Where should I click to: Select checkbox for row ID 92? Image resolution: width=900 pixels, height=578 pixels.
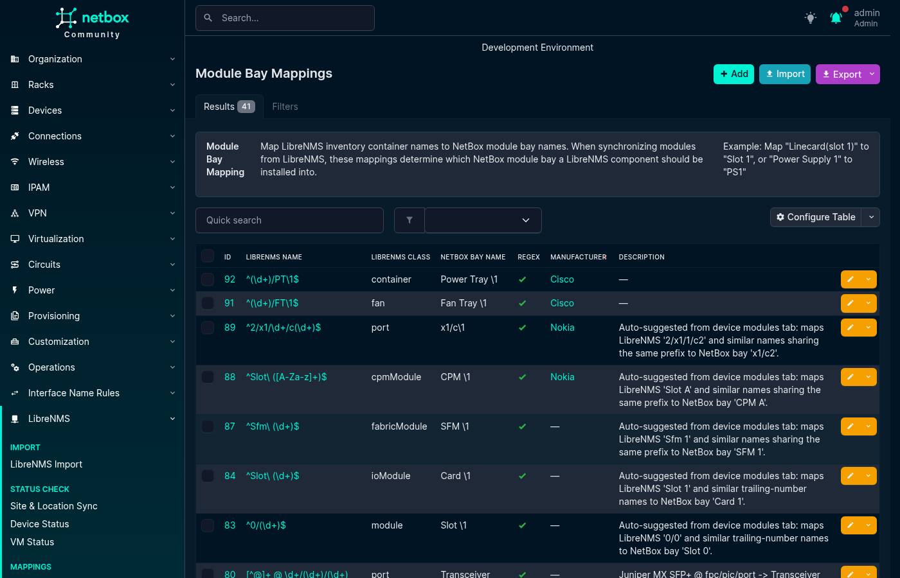(208, 279)
